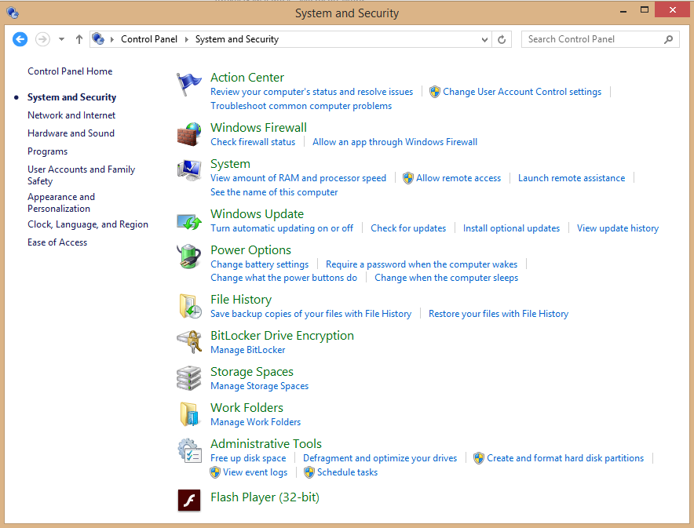694x528 pixels.
Task: Open the recent locations dropdown arrow
Action: click(x=61, y=39)
